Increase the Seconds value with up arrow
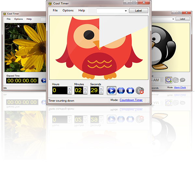 point(101,88)
